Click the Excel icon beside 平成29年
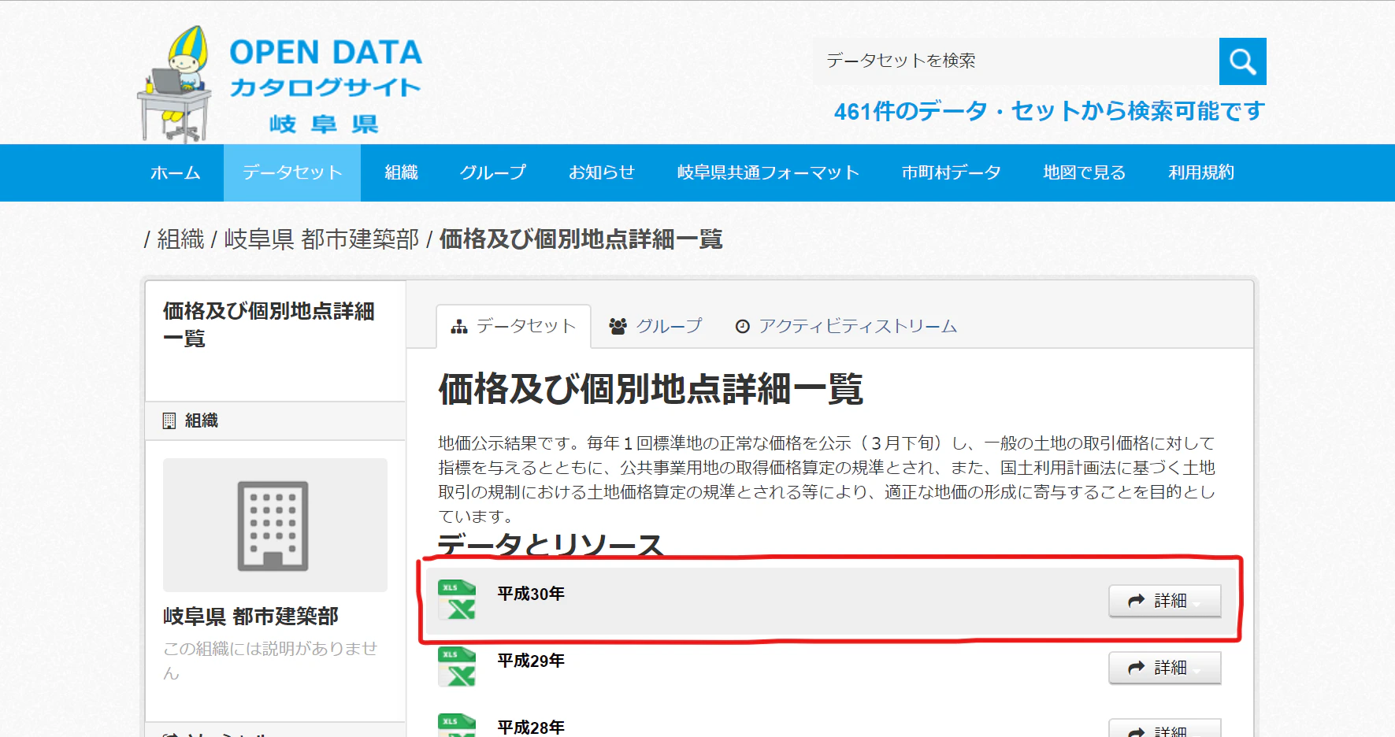Screen dimensions: 1395x737 click(x=457, y=667)
